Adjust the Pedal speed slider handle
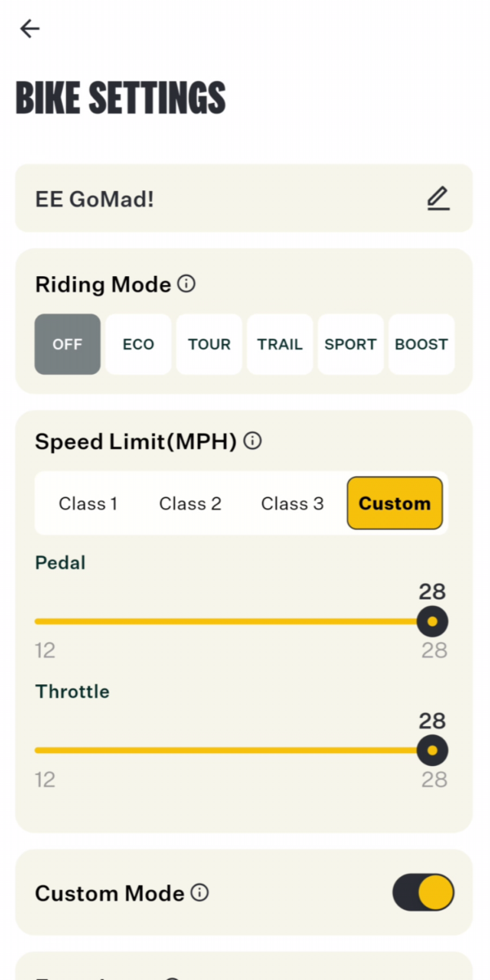The image size is (490, 980). pyautogui.click(x=432, y=621)
